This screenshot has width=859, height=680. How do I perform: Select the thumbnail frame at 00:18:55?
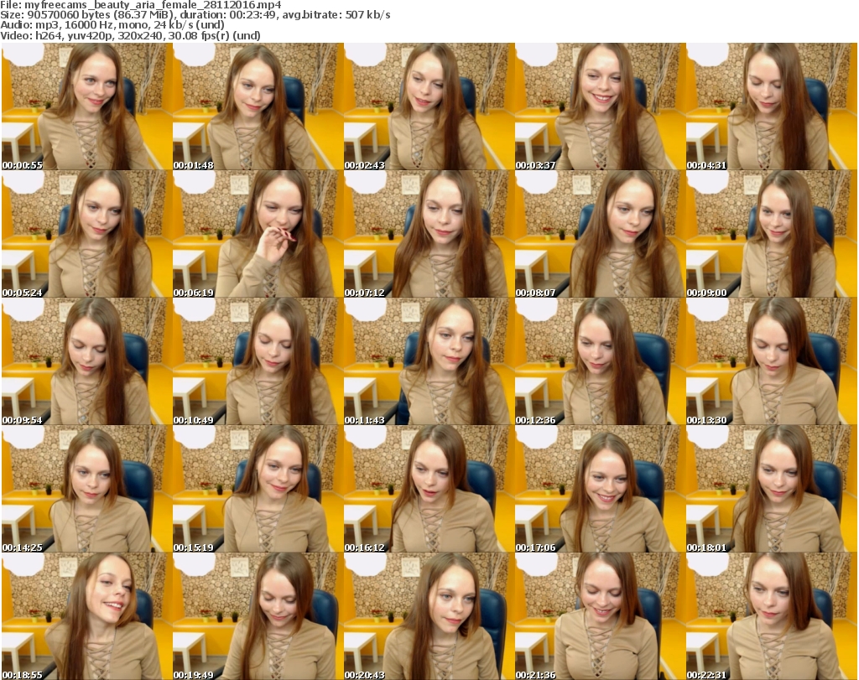pyautogui.click(x=86, y=616)
